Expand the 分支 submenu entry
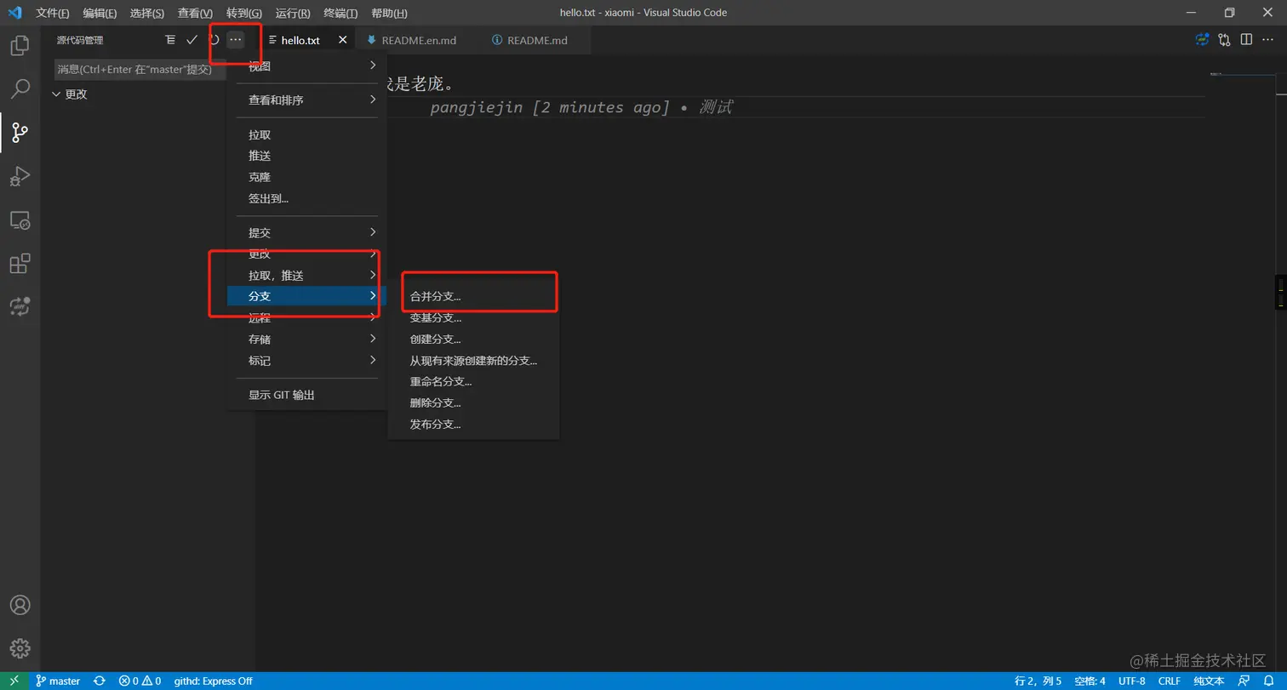The width and height of the screenshot is (1287, 690). [306, 296]
